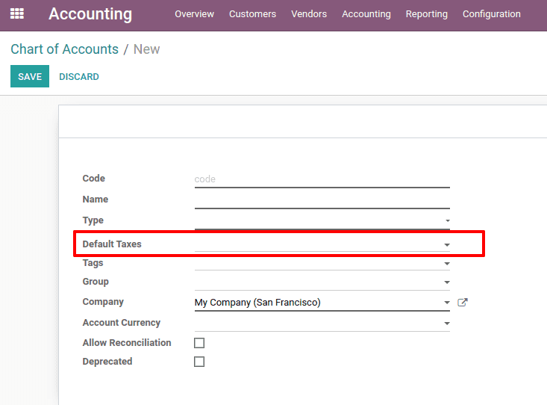The height and width of the screenshot is (405, 547).
Task: Open the Vendors menu
Action: click(309, 14)
